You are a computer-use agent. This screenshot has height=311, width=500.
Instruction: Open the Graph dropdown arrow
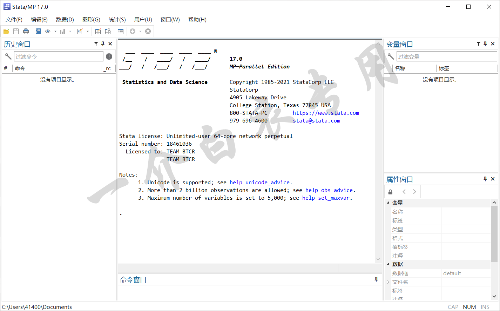[x=70, y=31]
